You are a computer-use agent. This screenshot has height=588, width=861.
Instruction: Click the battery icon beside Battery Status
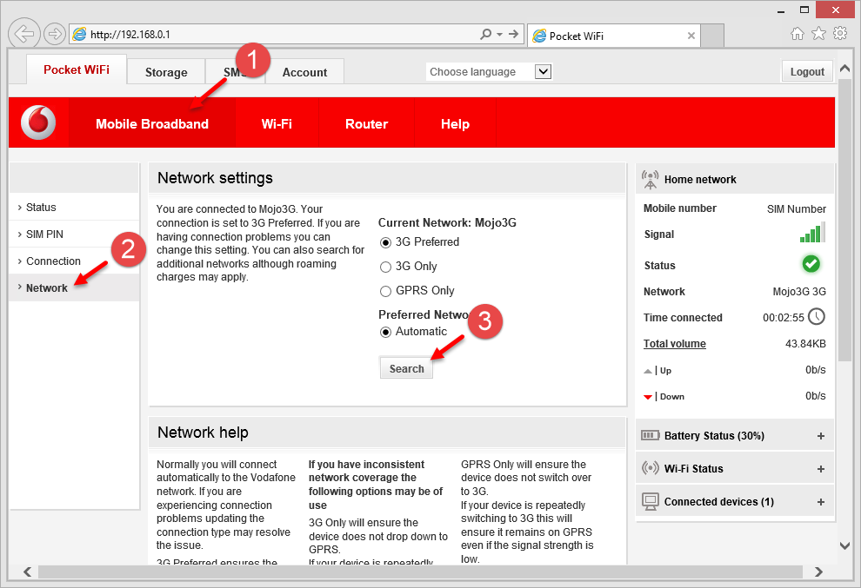[x=651, y=435]
